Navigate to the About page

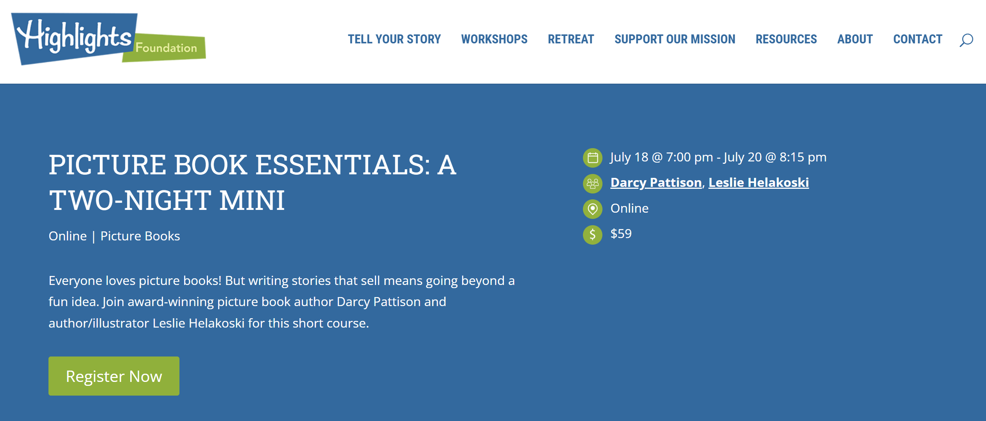pos(855,39)
